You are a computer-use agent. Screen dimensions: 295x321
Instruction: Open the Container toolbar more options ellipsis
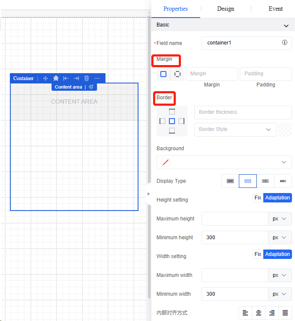[97, 78]
